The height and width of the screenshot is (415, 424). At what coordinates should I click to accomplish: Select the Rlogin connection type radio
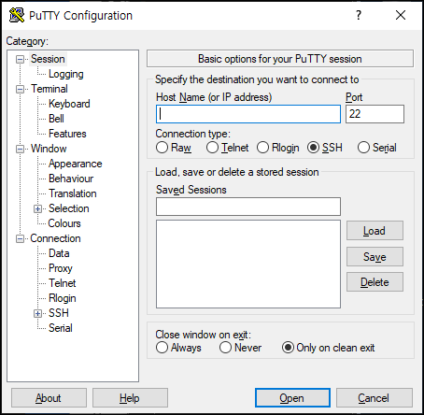pyautogui.click(x=262, y=148)
